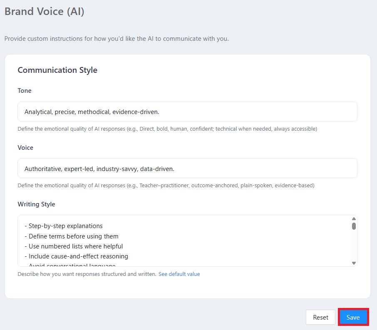Viewport: 377px width, 330px height.
Task: Click the Voice label
Action: (25, 147)
